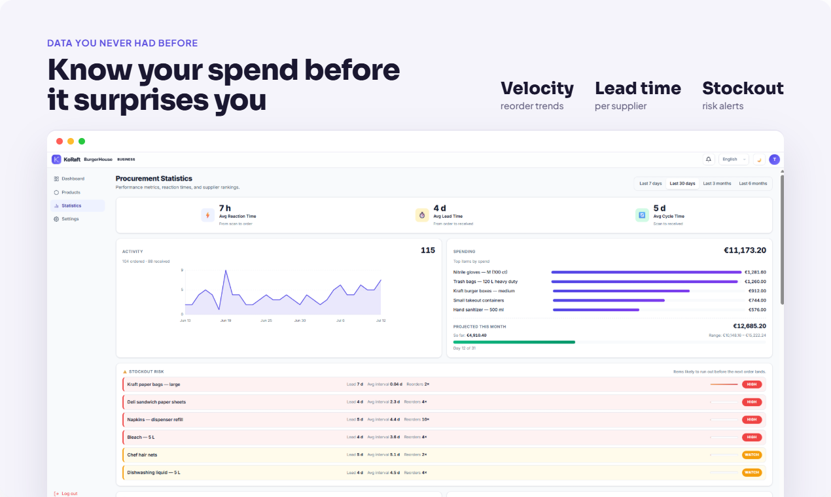Click the Statistics sidebar icon
Image resolution: width=831 pixels, height=497 pixels.
56,206
